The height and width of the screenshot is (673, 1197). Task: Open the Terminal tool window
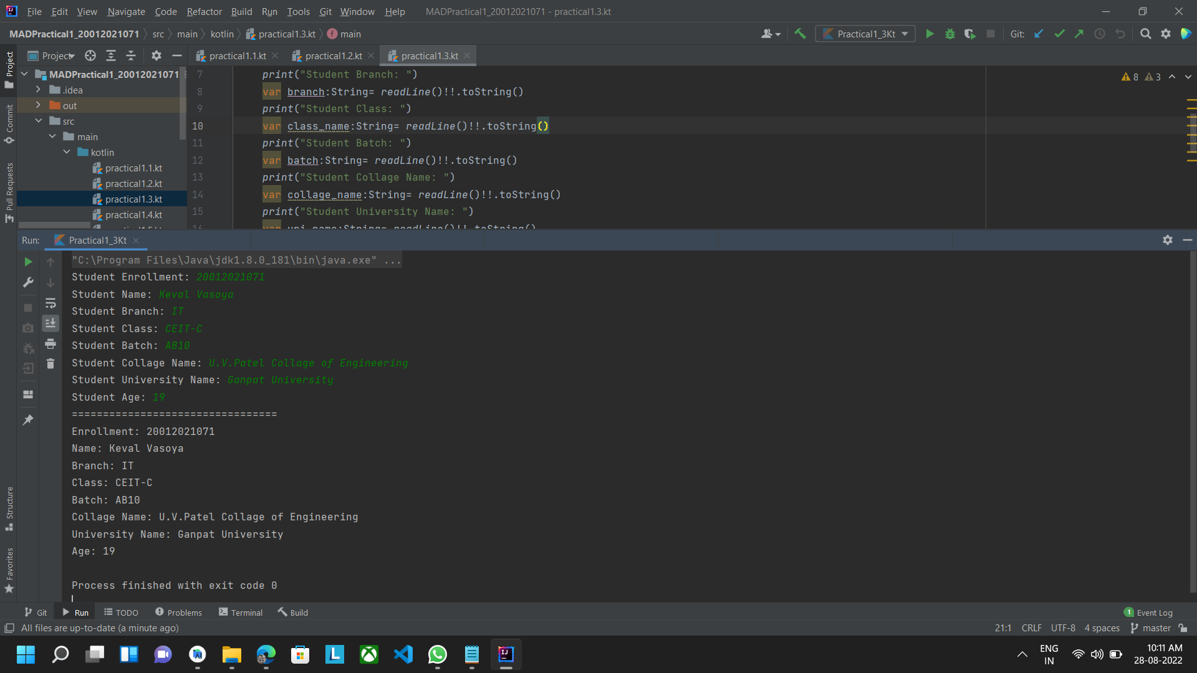click(241, 612)
